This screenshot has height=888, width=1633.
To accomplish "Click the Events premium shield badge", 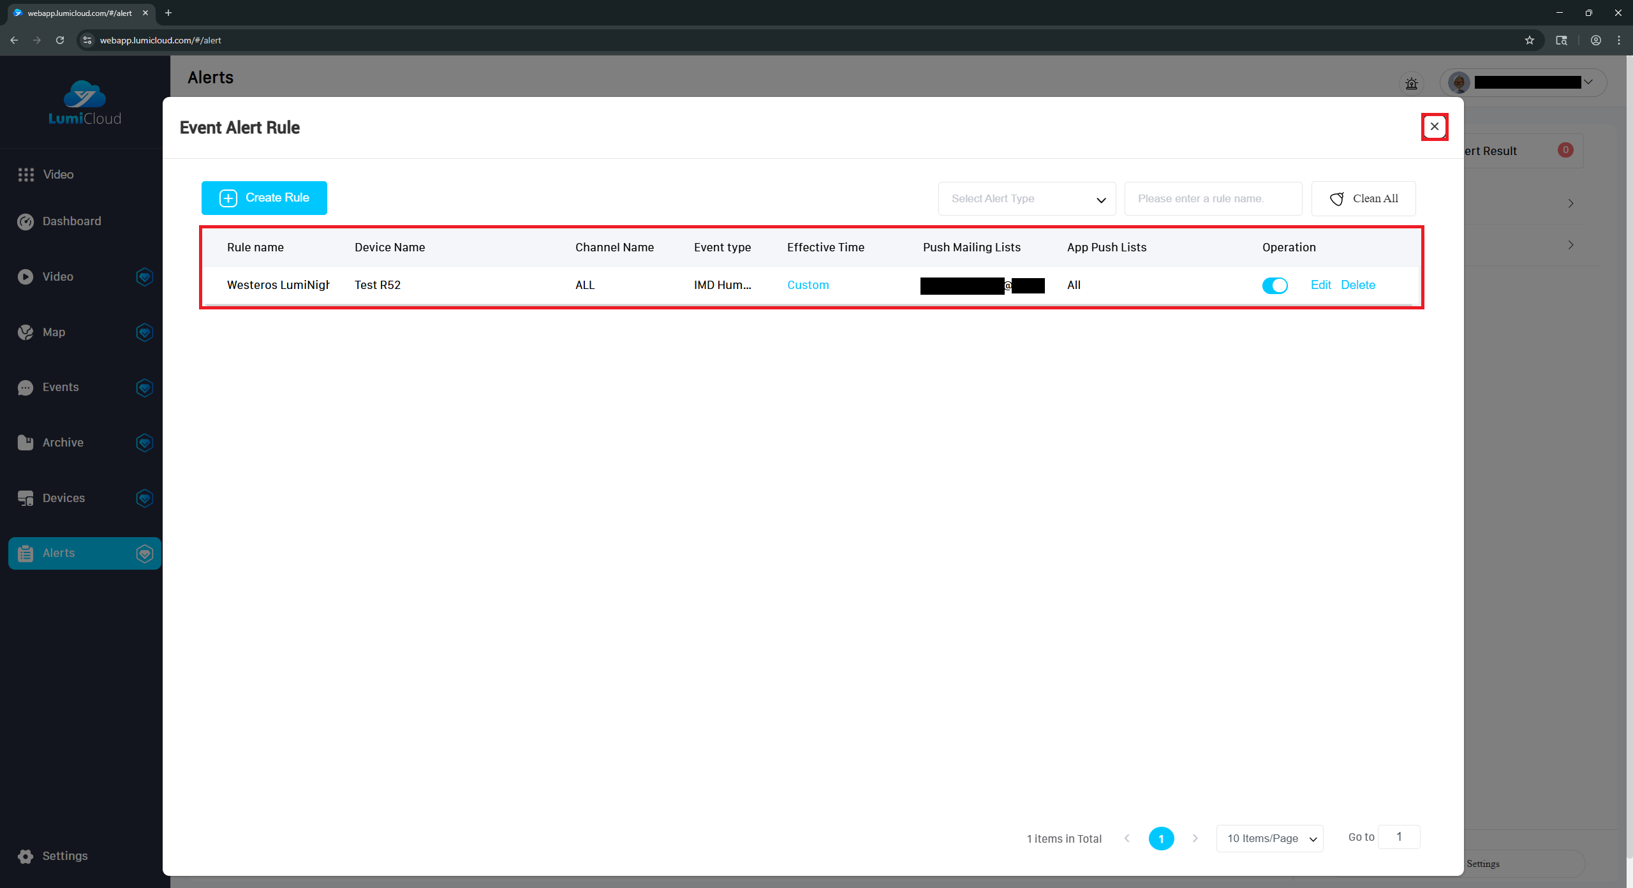I will pos(145,388).
